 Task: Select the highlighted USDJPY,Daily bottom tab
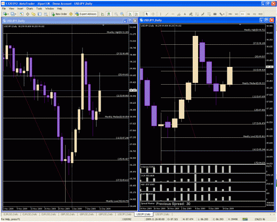click(x=144, y=214)
